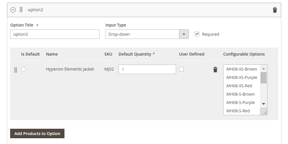Select MH08-S-Red option in the list
The image size is (288, 144).
pyautogui.click(x=238, y=111)
